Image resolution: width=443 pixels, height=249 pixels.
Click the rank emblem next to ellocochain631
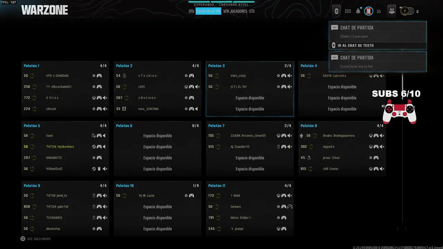pos(34,87)
